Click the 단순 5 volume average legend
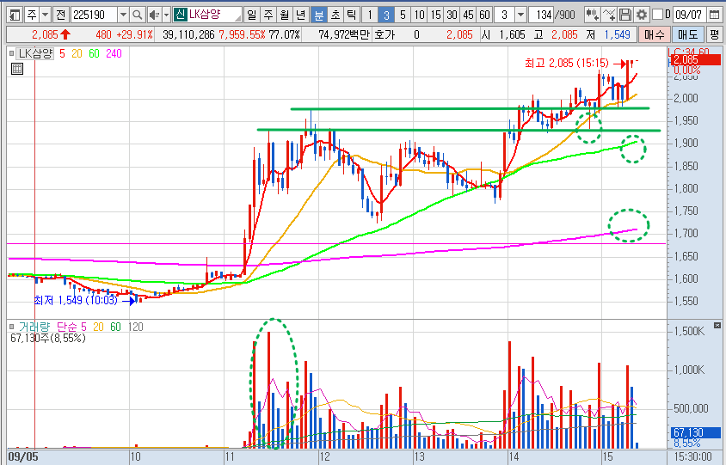726x465 pixels. coord(71,327)
